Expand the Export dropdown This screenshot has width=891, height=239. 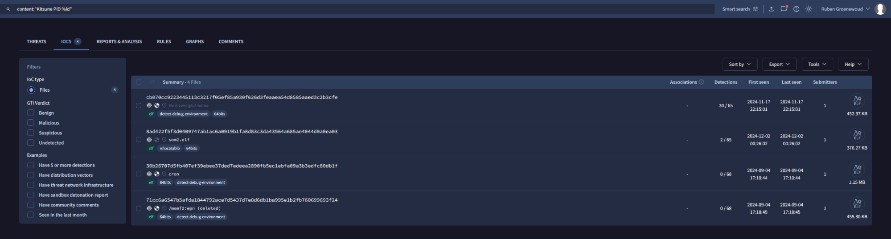pos(779,65)
